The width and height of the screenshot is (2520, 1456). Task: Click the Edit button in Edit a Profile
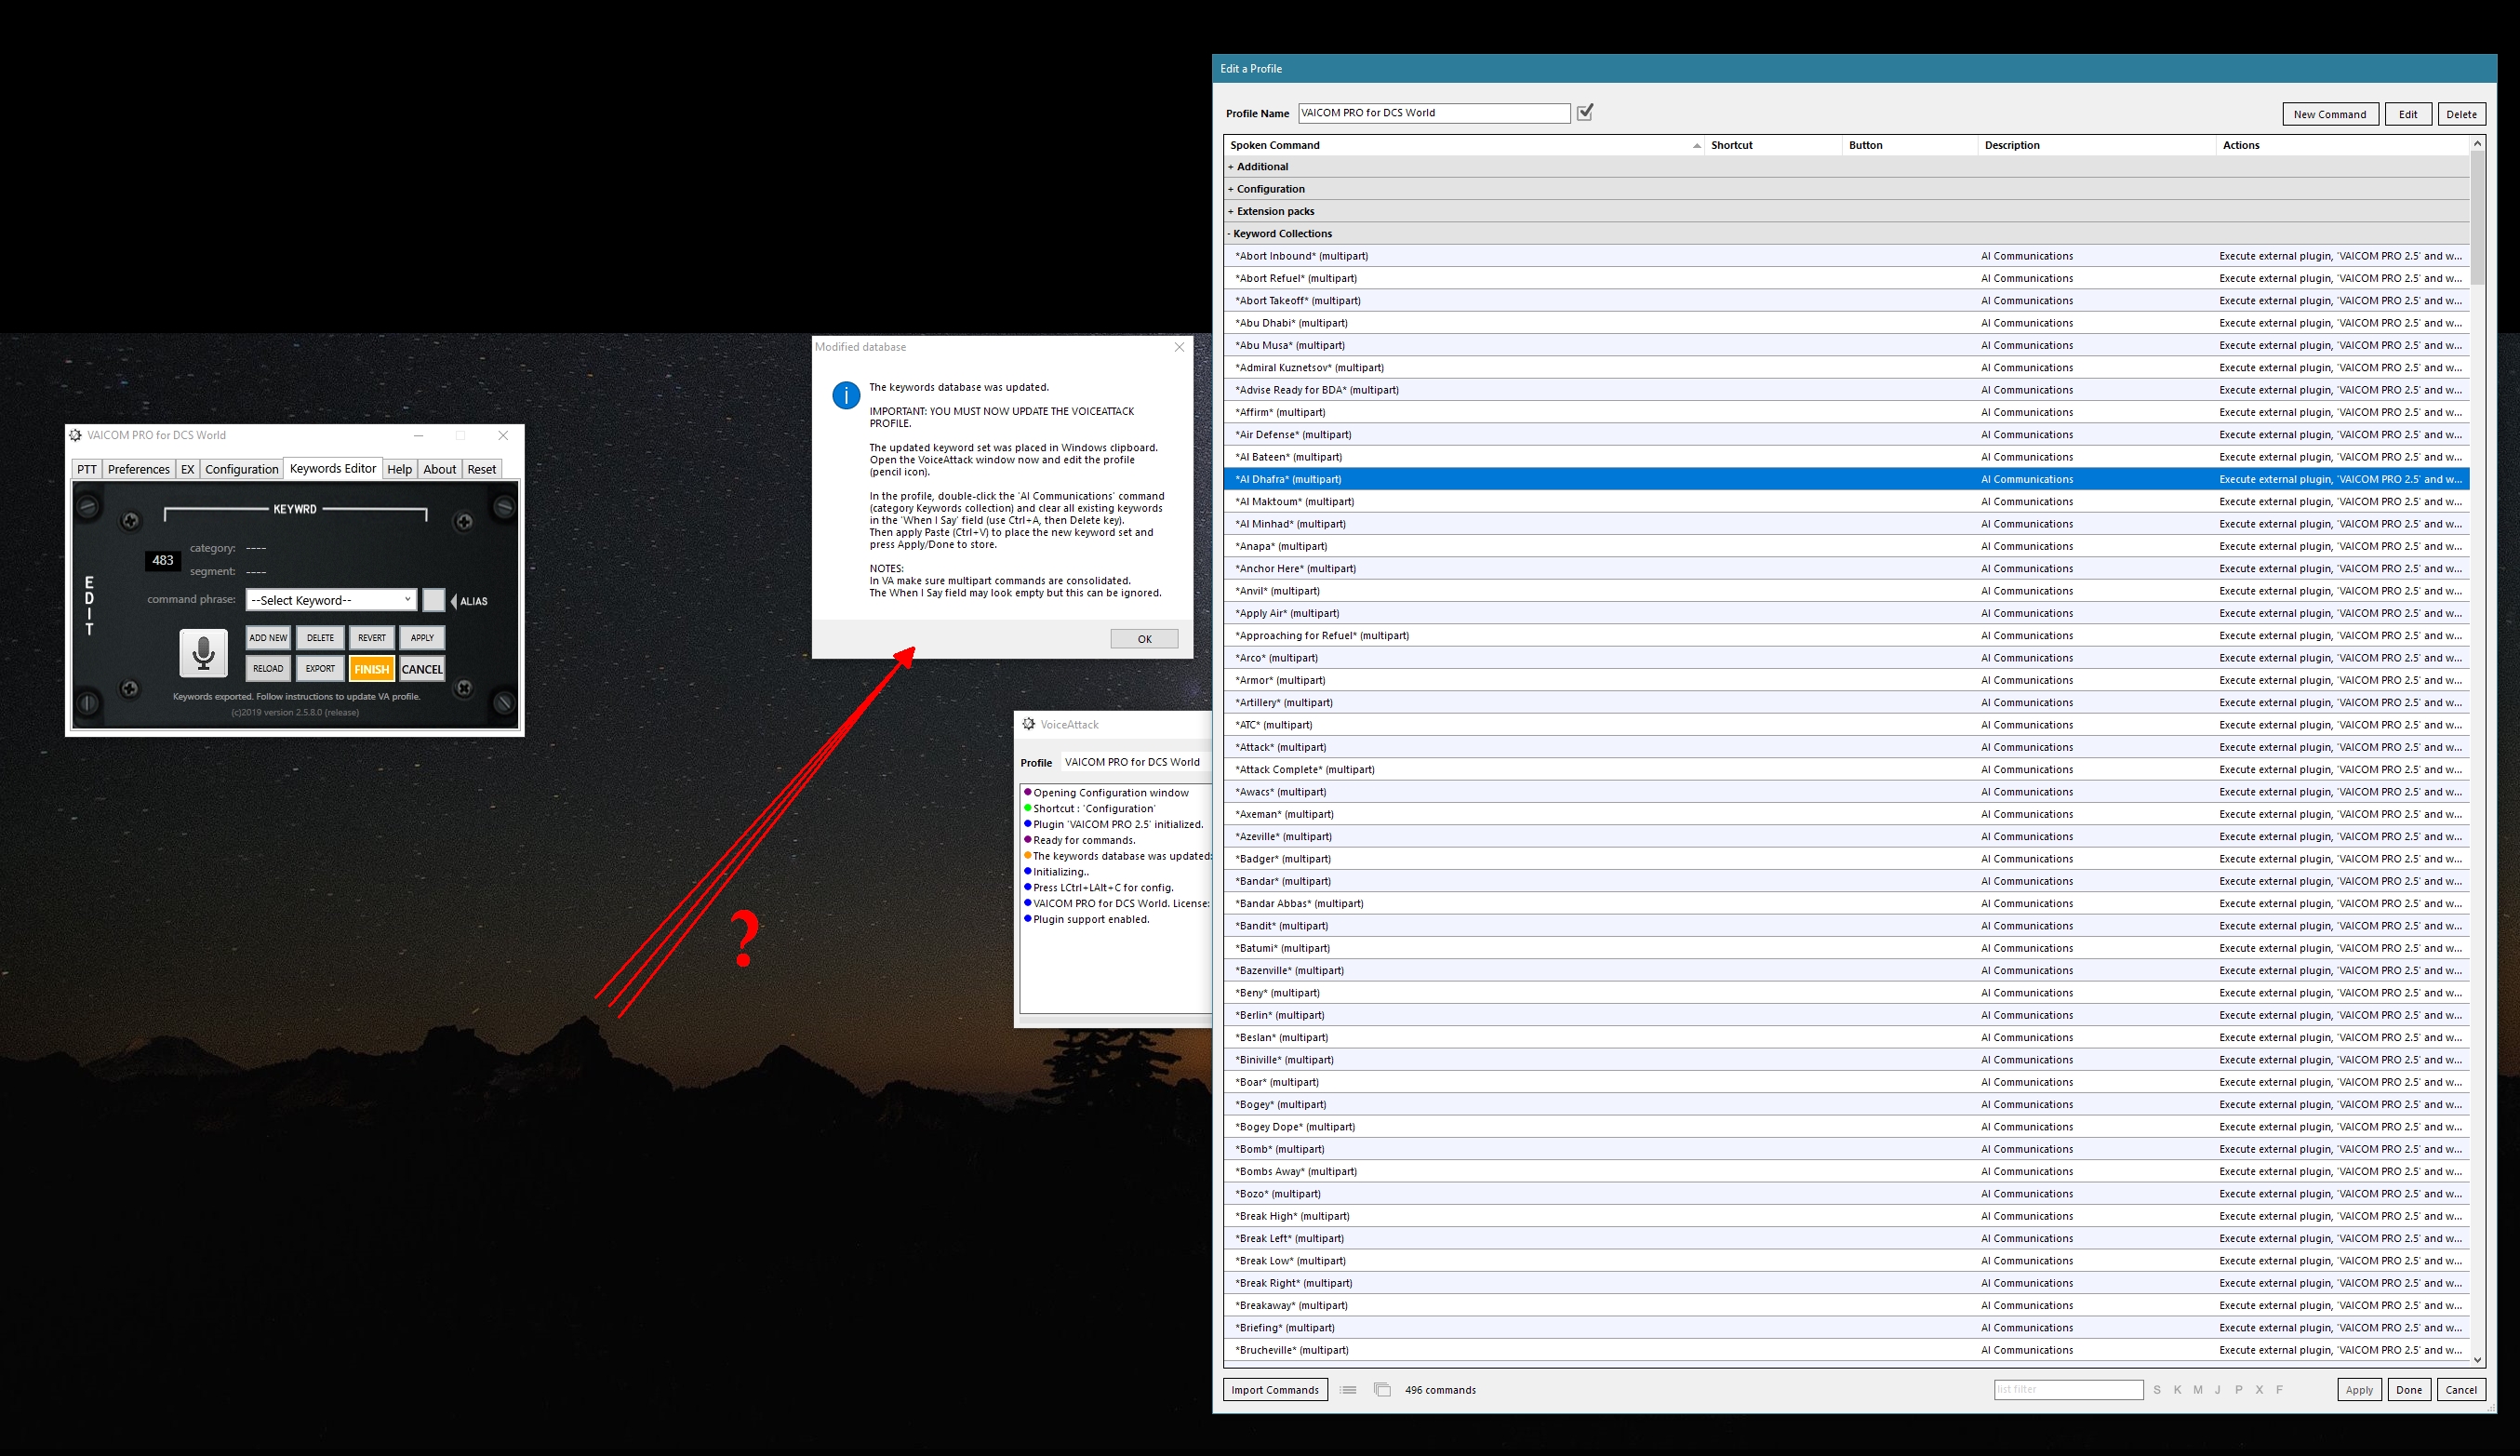[x=2409, y=114]
